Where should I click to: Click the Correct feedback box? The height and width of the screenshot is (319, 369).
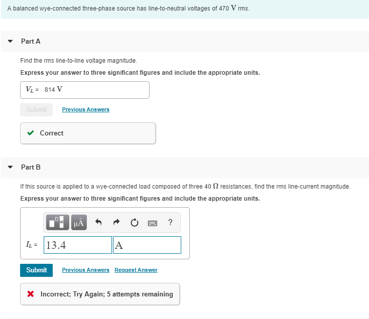point(88,133)
